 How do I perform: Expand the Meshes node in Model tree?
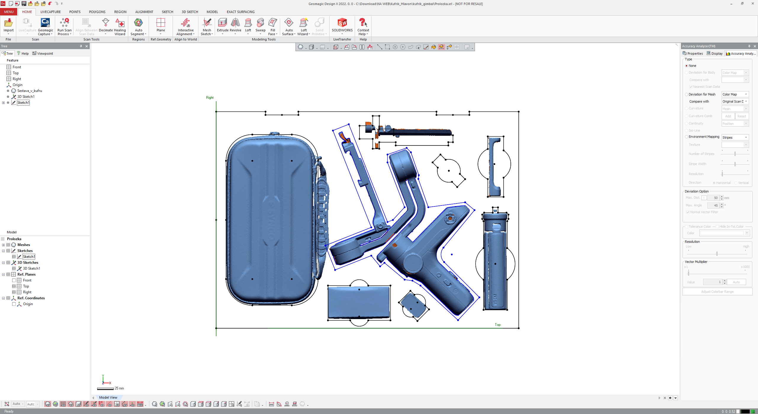click(x=3, y=245)
